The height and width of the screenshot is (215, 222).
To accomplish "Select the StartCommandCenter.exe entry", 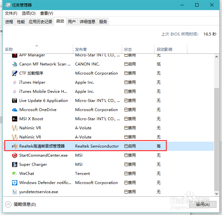I will click(x=43, y=155).
